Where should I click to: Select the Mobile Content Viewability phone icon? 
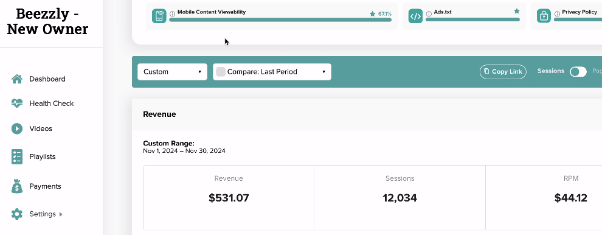(159, 16)
